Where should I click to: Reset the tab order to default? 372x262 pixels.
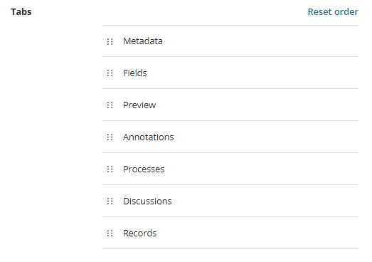click(333, 12)
